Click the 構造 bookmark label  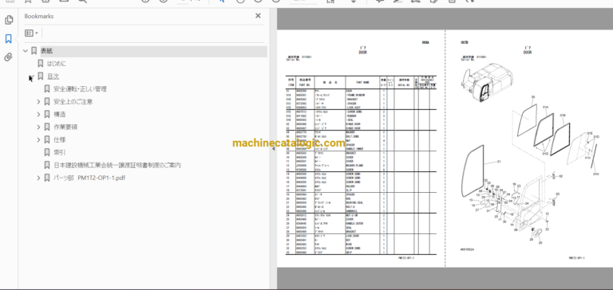59,115
